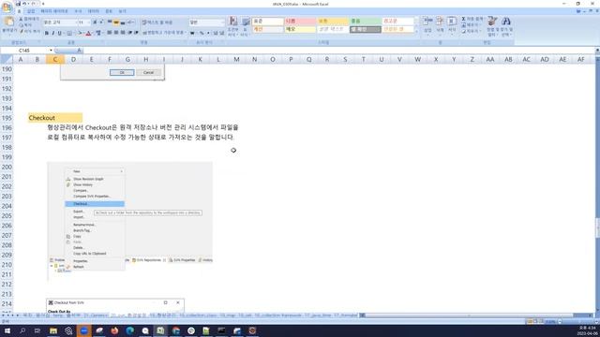
Task: Toggle Underline formatting
Action: (59, 33)
